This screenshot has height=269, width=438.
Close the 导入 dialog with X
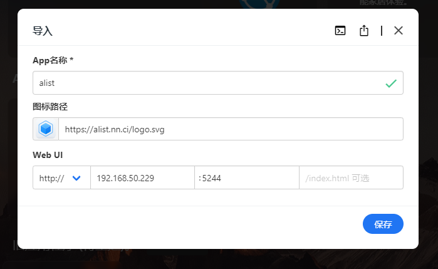pyautogui.click(x=399, y=31)
